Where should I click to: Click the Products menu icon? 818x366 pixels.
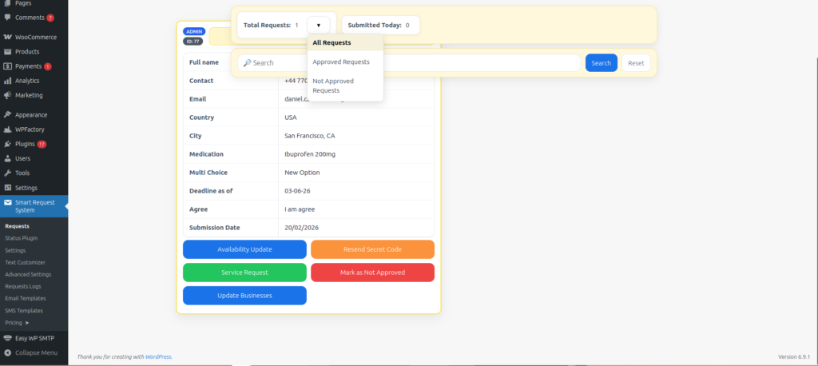pos(8,52)
